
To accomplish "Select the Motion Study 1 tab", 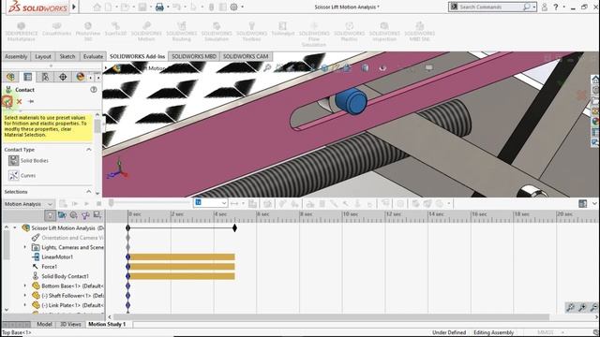I will tap(107, 324).
